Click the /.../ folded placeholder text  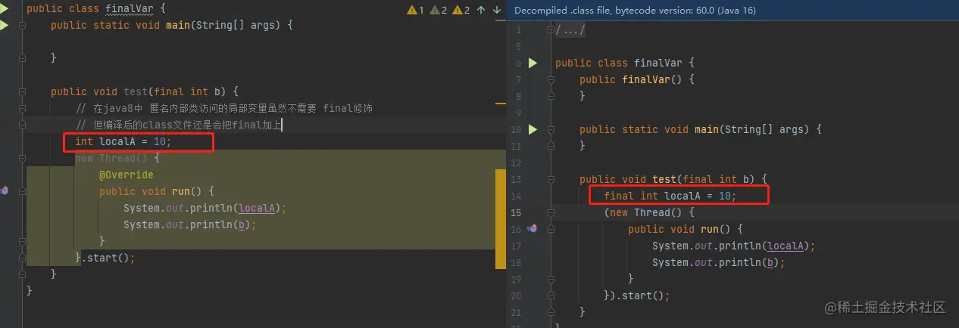pos(570,30)
